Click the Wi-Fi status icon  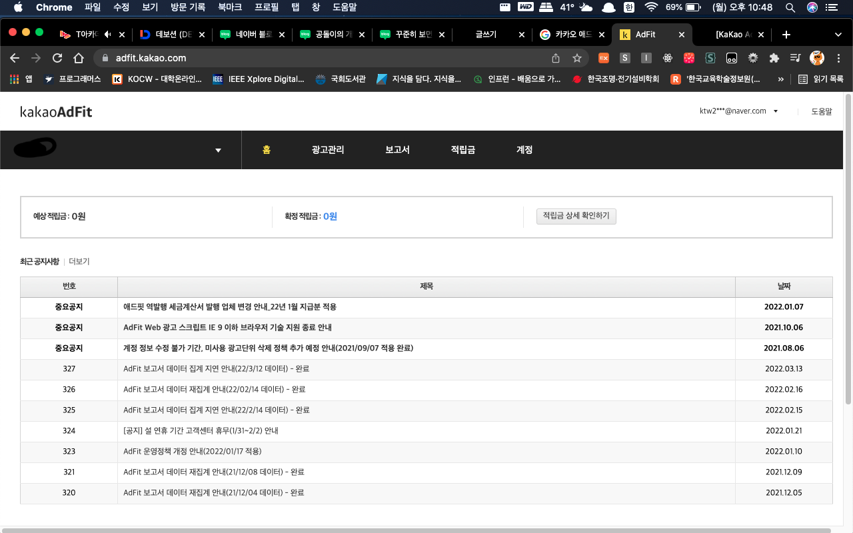[x=650, y=7]
